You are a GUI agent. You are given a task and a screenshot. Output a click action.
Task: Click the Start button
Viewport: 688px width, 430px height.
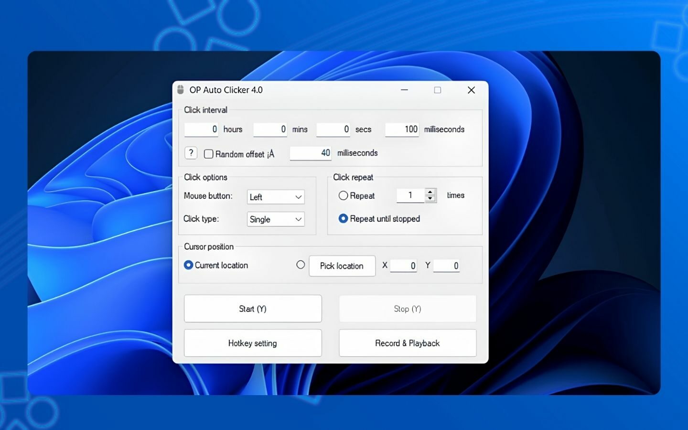coord(253,309)
